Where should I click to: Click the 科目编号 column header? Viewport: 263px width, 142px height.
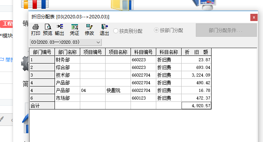[x=144, y=52]
